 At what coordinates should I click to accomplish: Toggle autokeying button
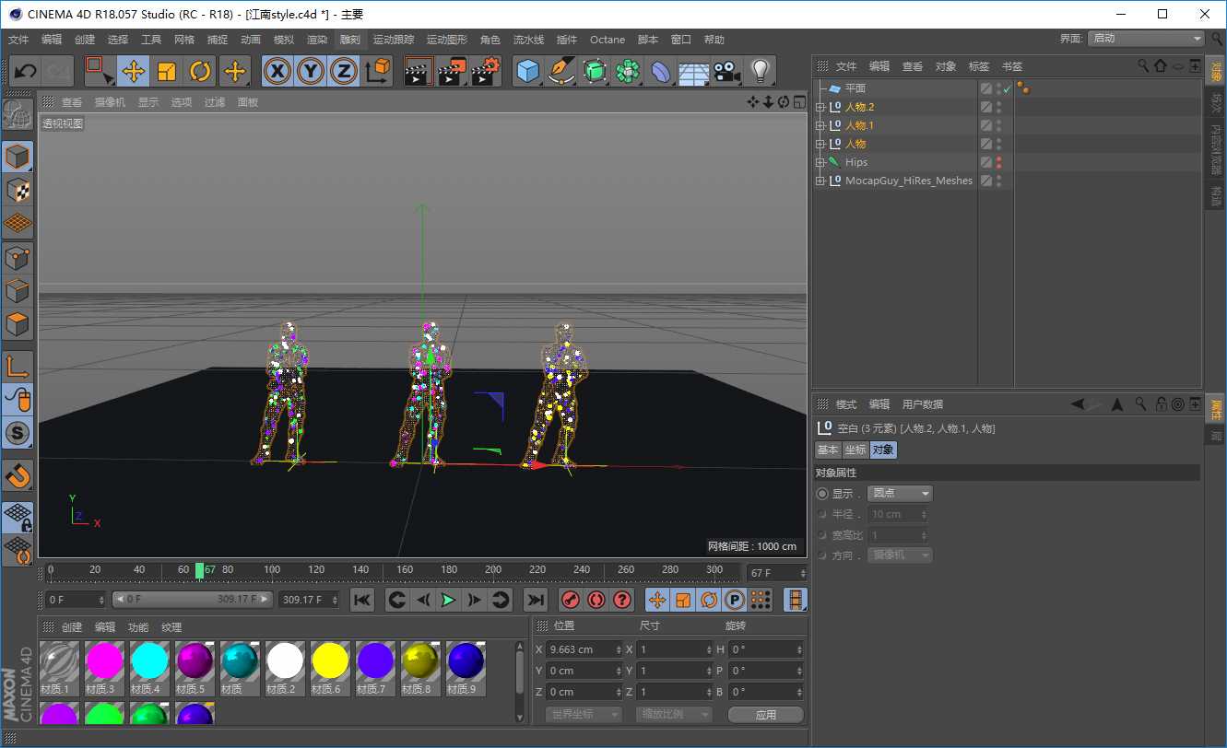pos(596,600)
